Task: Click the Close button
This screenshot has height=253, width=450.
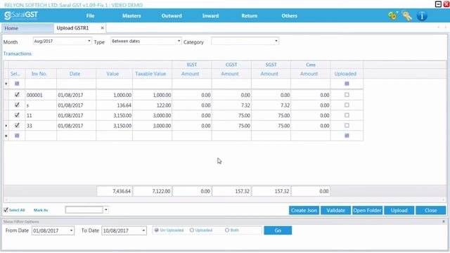Action: click(x=431, y=210)
